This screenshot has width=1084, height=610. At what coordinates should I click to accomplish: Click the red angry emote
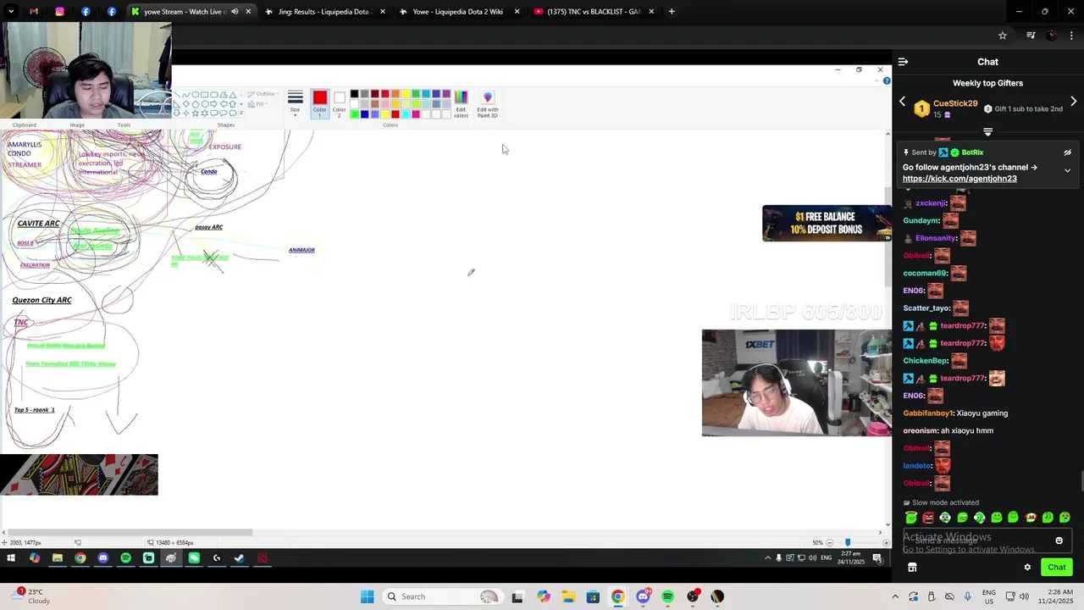tap(928, 518)
